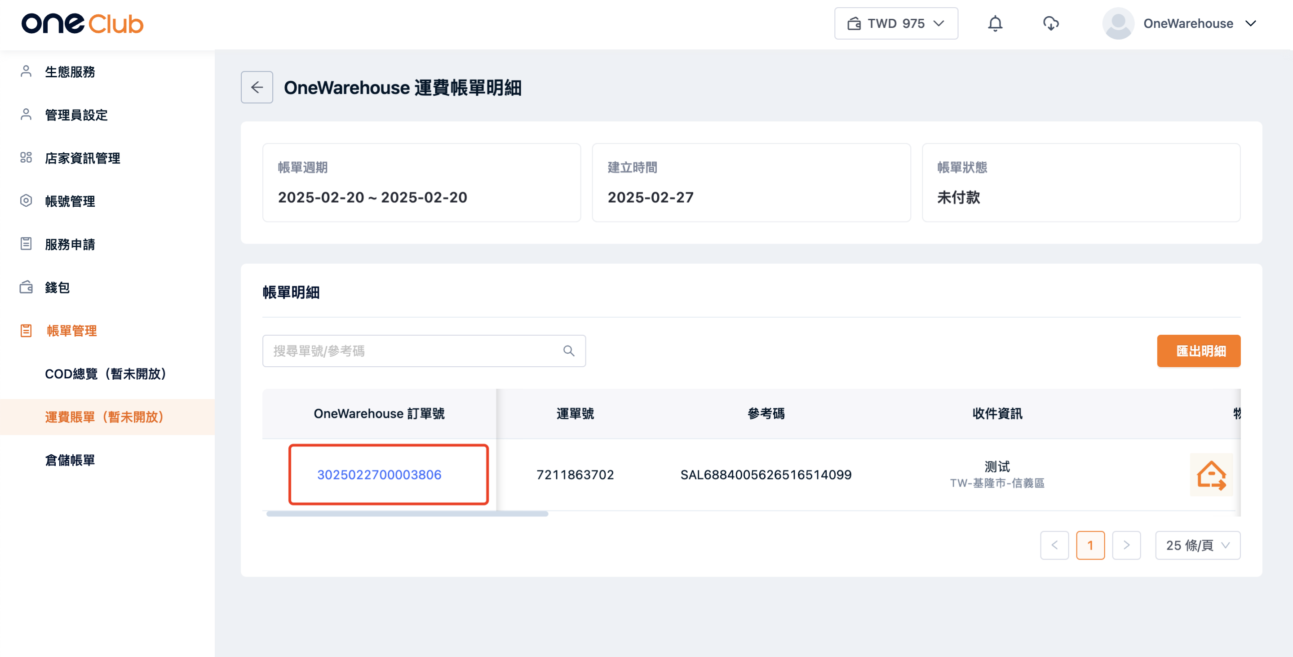Image resolution: width=1293 pixels, height=657 pixels.
Task: Open the notifications bell
Action: click(995, 23)
